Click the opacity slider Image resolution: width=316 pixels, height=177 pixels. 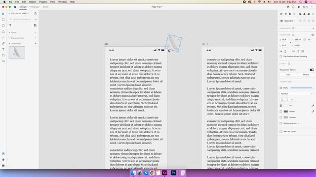click(302, 88)
